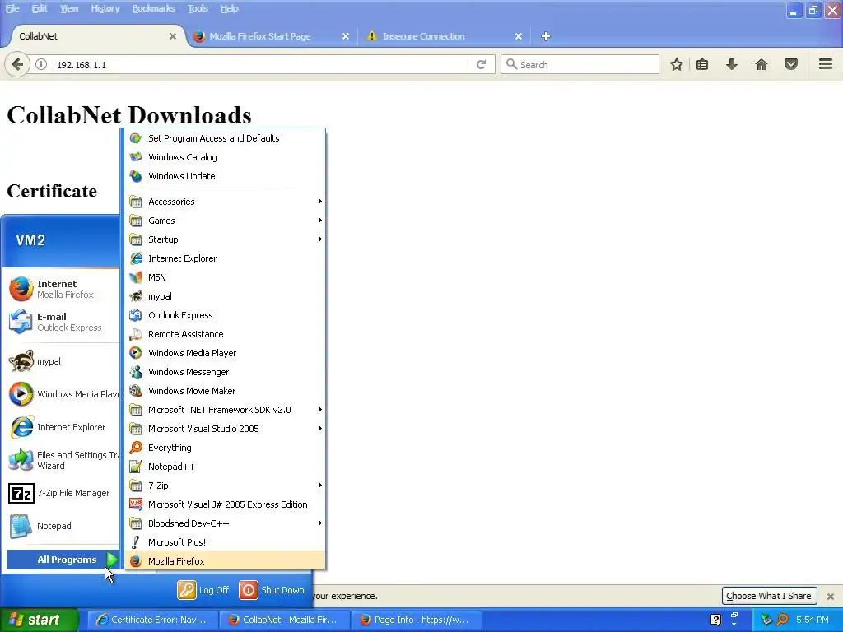Open the File menu
The height and width of the screenshot is (632, 843).
pyautogui.click(x=12, y=8)
